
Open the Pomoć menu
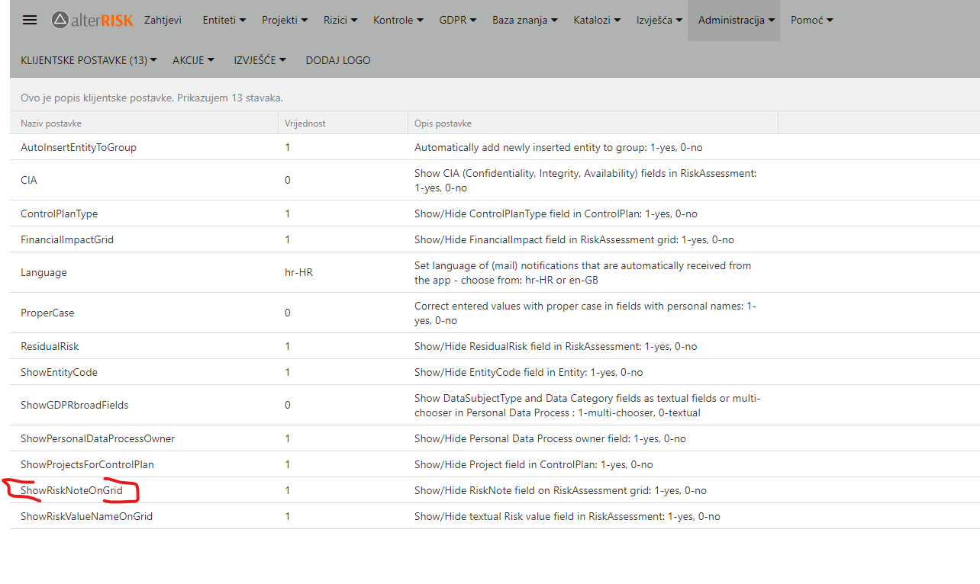[812, 20]
